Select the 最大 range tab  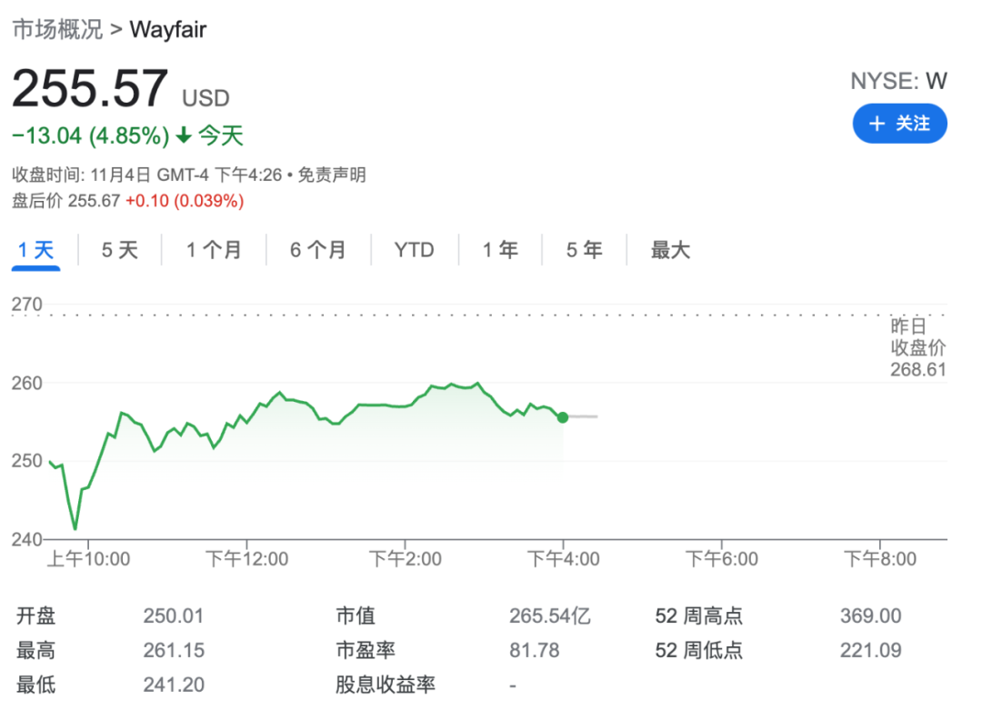[x=670, y=250]
